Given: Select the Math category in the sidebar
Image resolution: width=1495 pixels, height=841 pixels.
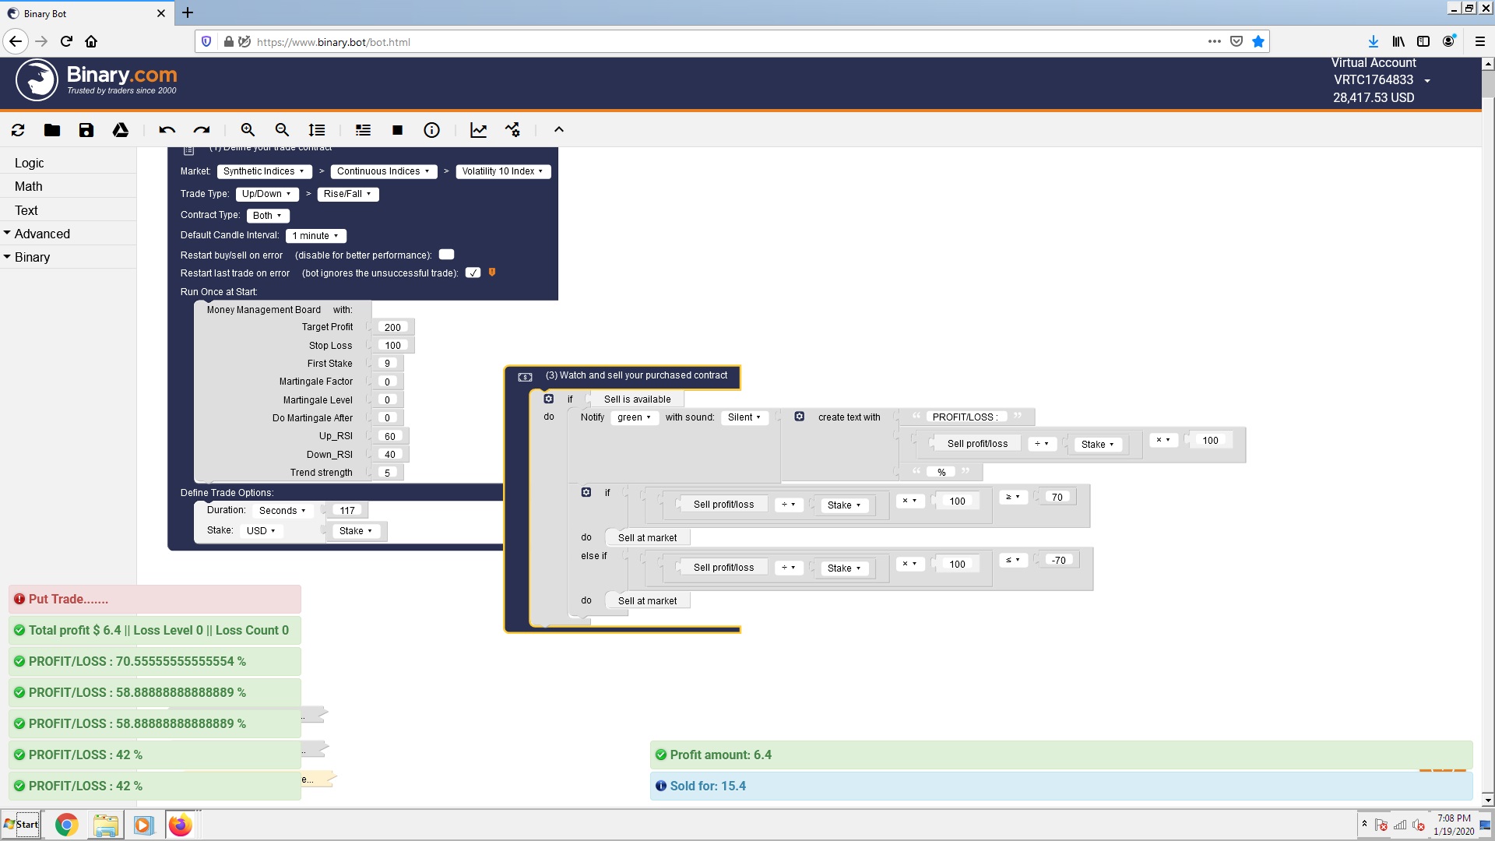Looking at the screenshot, I should [x=29, y=186].
